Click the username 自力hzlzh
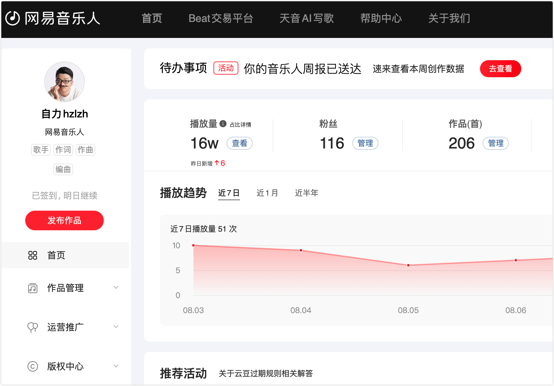 [x=65, y=114]
